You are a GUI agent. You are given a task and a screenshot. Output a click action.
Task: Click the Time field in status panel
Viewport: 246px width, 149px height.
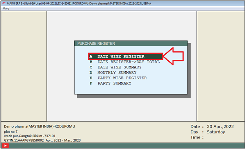click(197, 137)
